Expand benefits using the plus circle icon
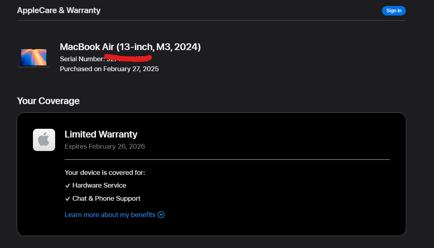The height and width of the screenshot is (248, 434). tap(161, 215)
